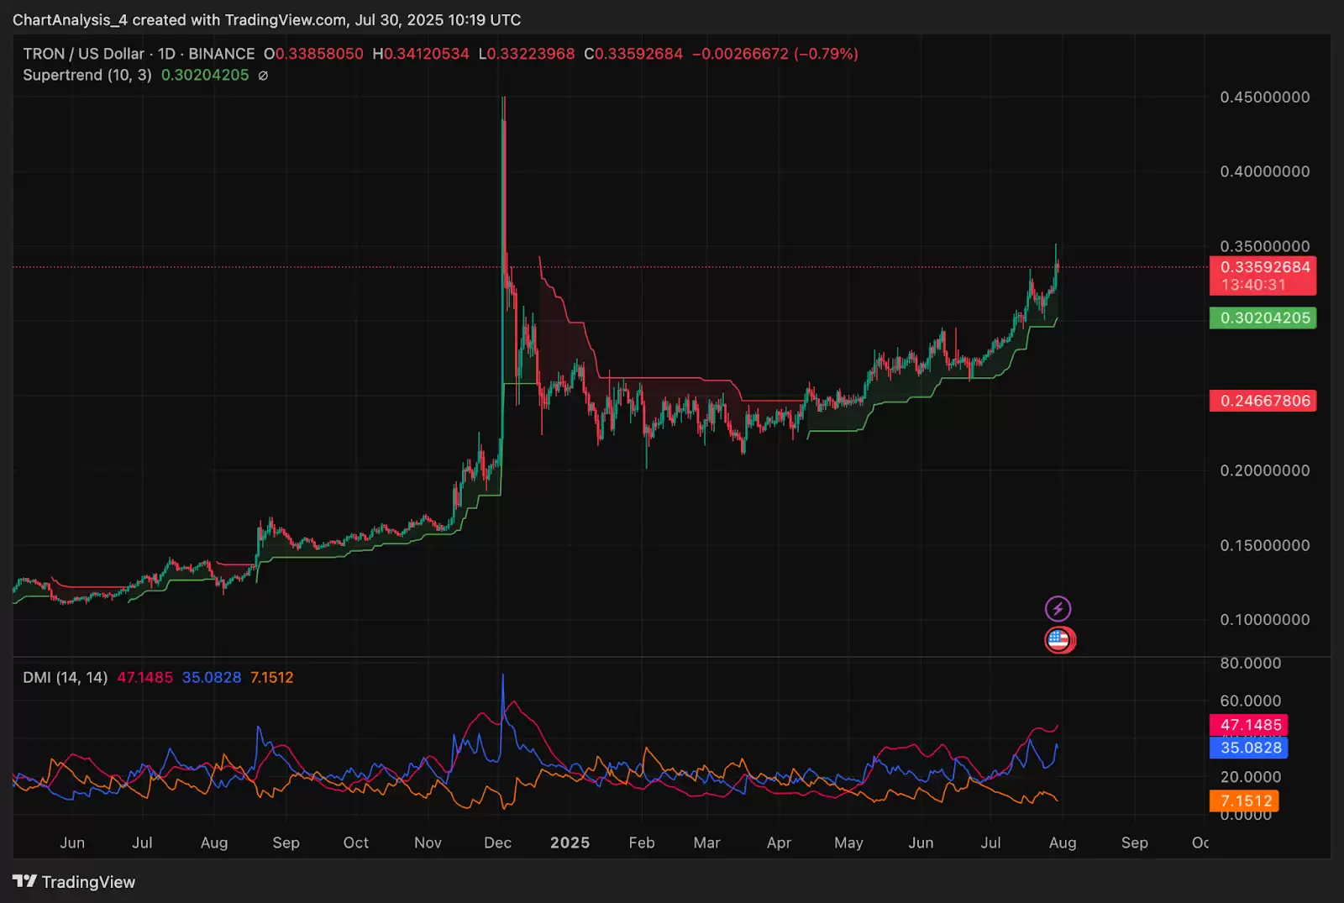1344x903 pixels.
Task: Click the TradingView logo in the bottom corner
Action: [26, 881]
